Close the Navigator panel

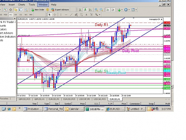pyautogui.click(x=15, y=19)
